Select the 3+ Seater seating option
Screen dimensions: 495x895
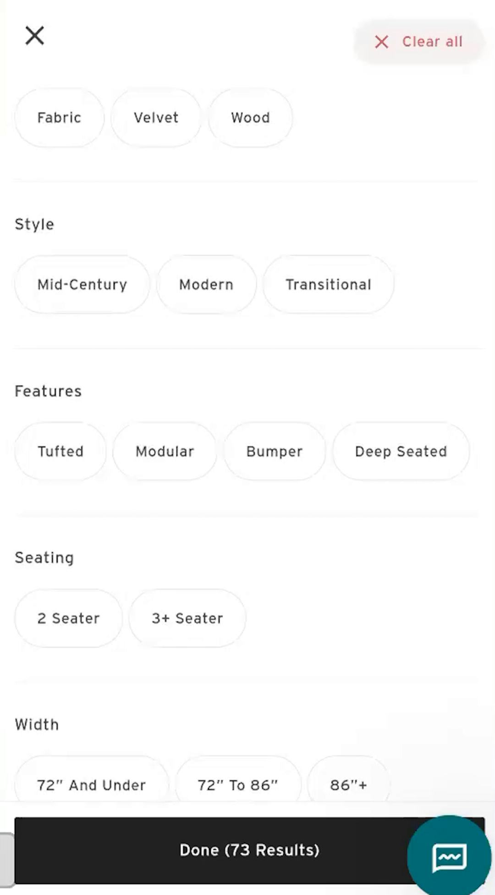pyautogui.click(x=187, y=617)
